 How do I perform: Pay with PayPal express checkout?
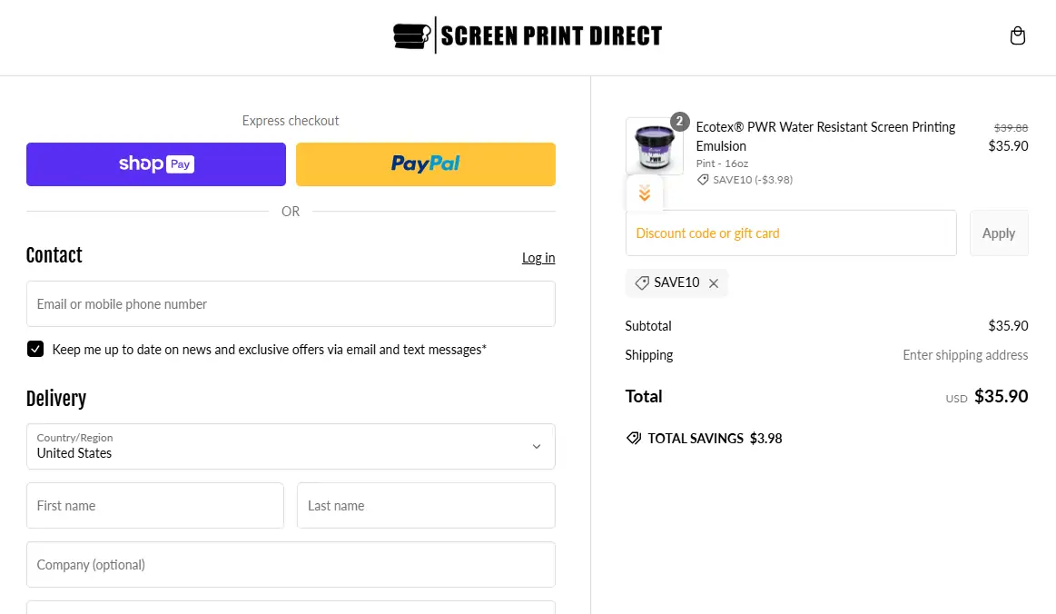(x=426, y=164)
